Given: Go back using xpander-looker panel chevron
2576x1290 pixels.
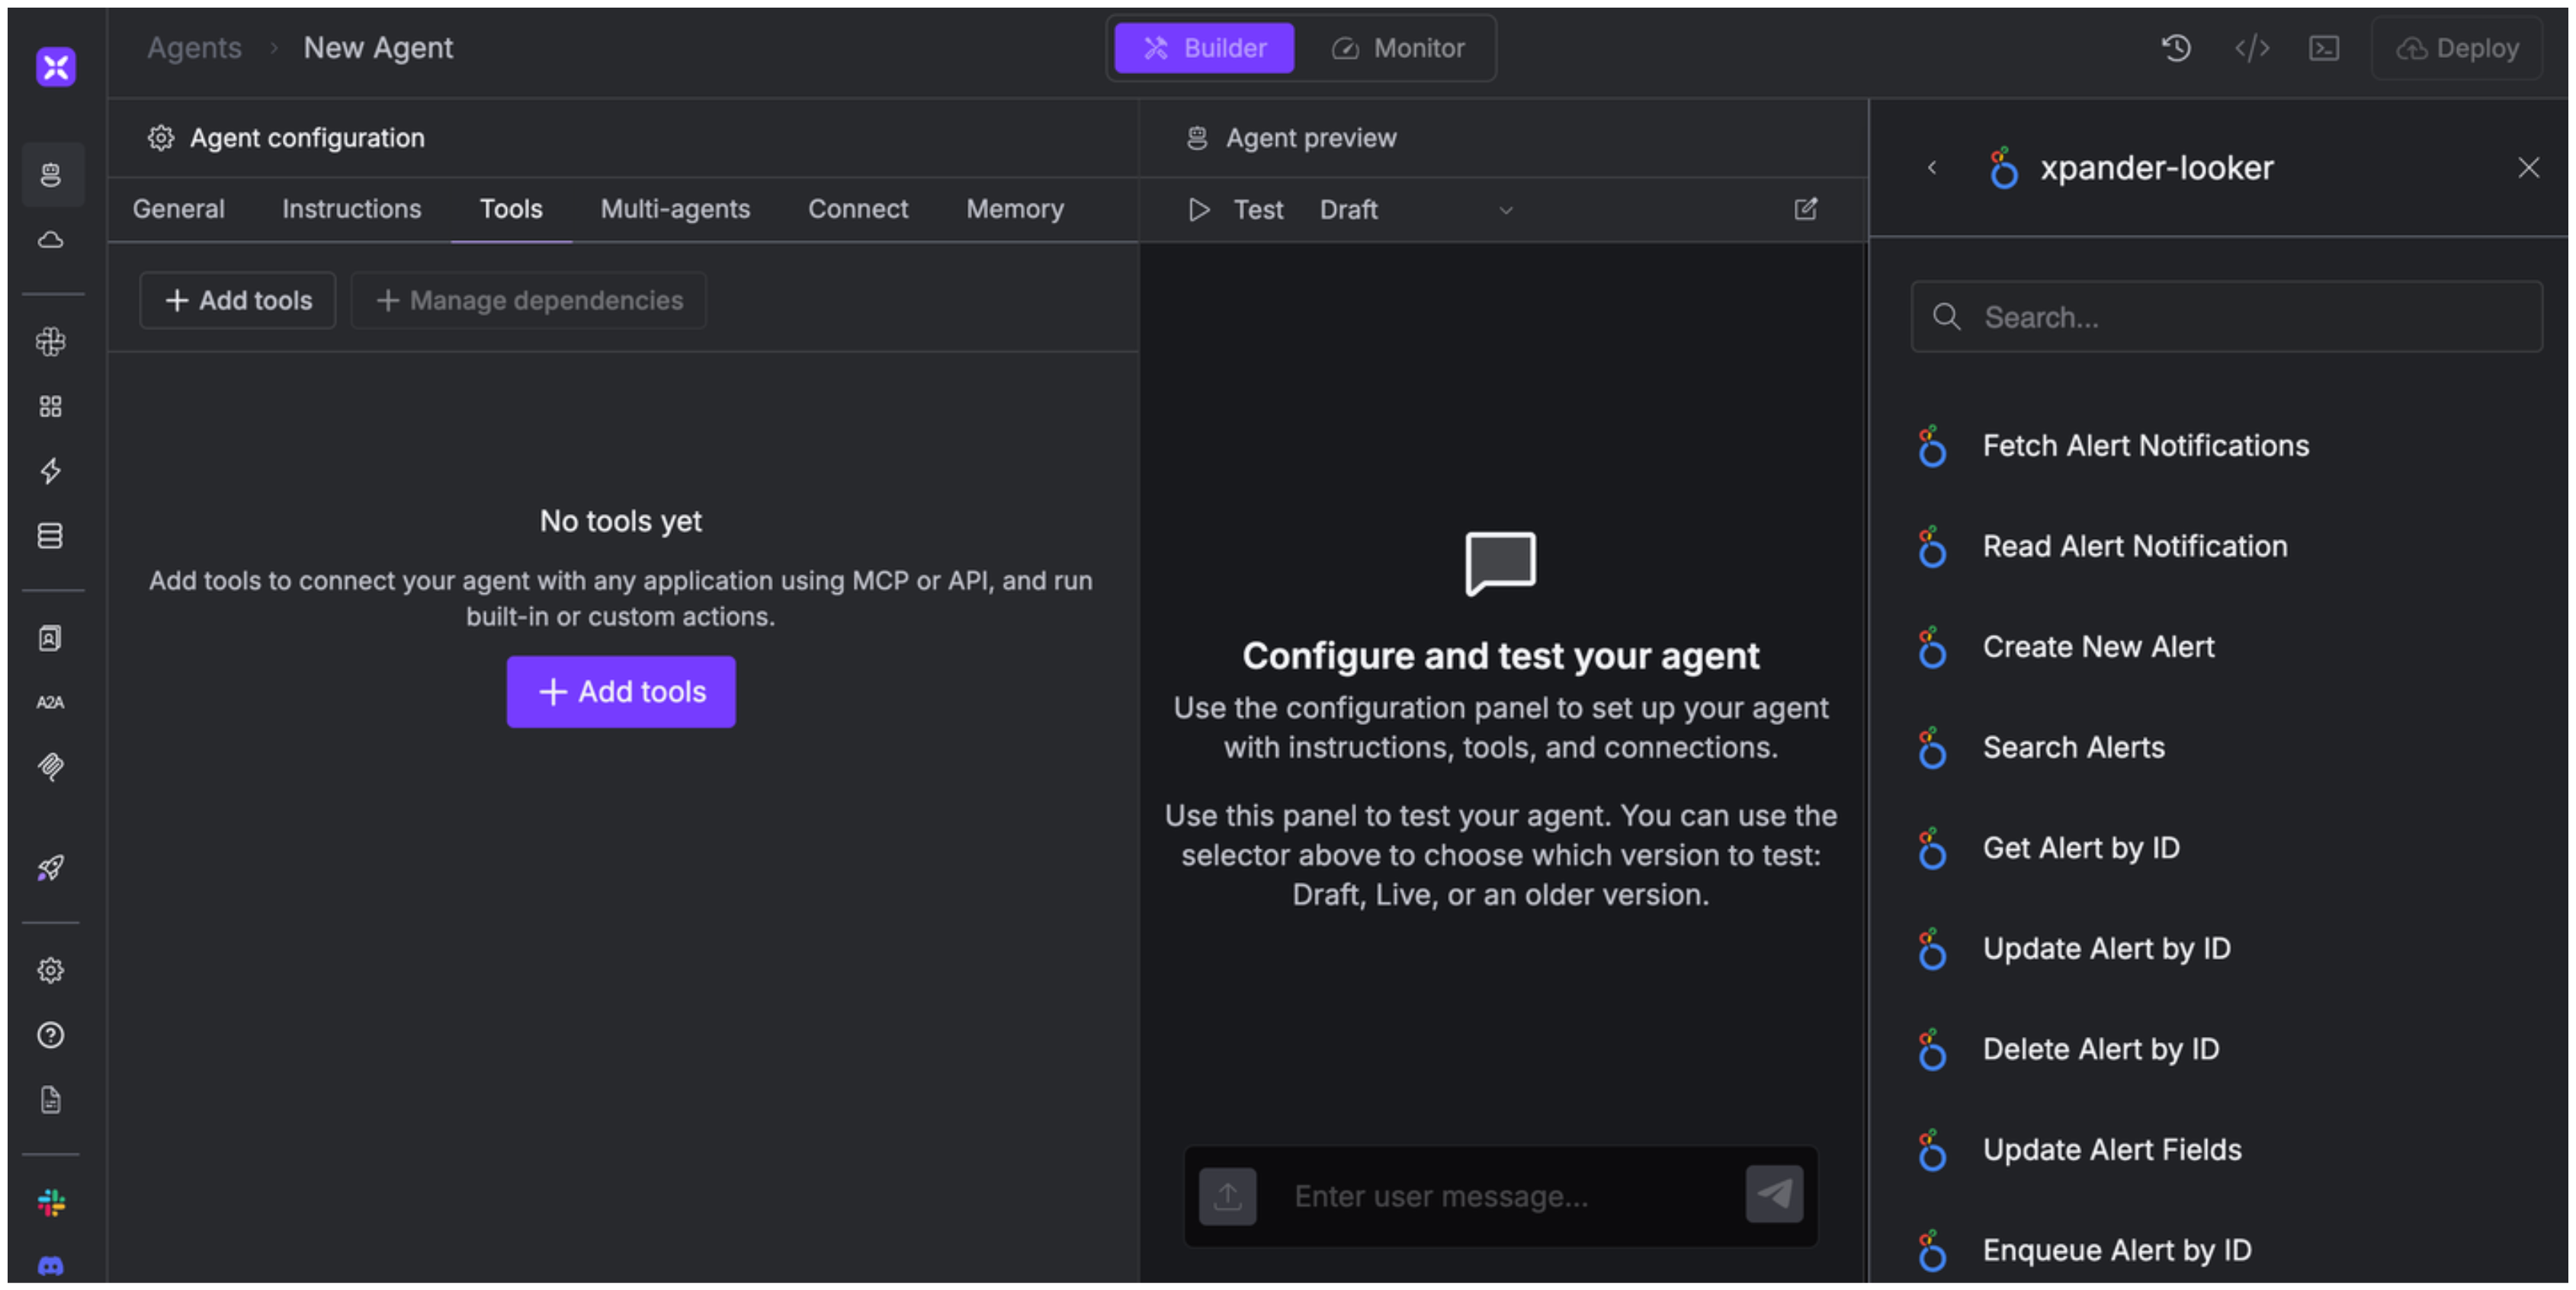Looking at the screenshot, I should (x=1932, y=168).
